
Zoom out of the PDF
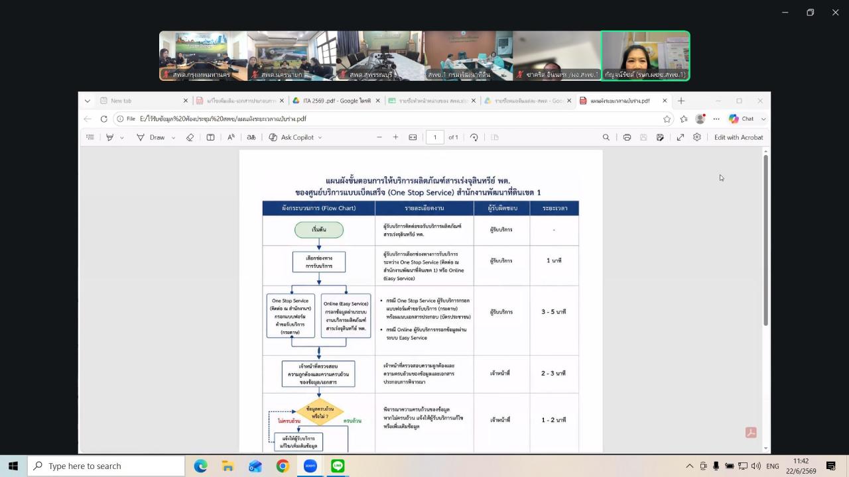pos(379,137)
